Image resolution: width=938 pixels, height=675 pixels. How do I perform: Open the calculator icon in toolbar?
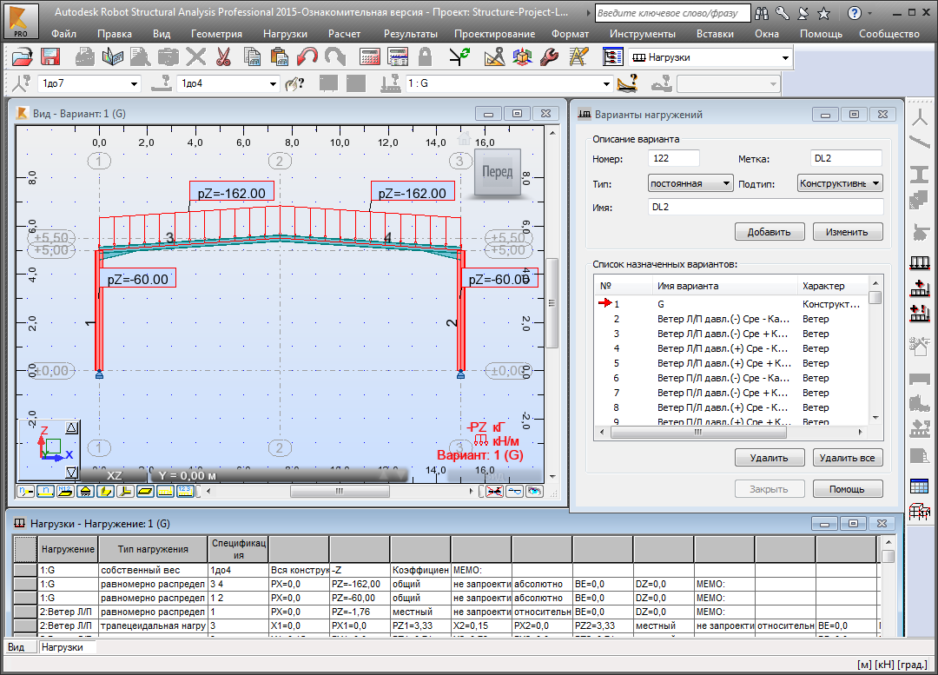[371, 58]
